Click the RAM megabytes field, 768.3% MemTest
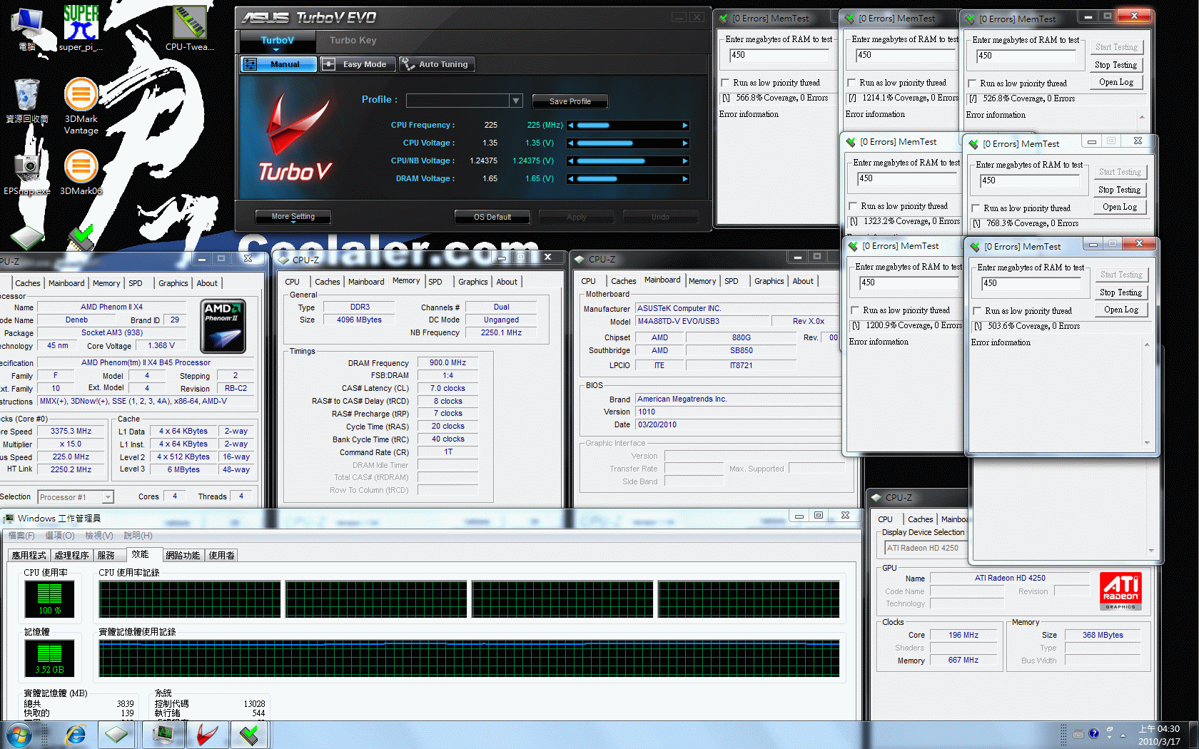1199x749 pixels. pos(1031,180)
